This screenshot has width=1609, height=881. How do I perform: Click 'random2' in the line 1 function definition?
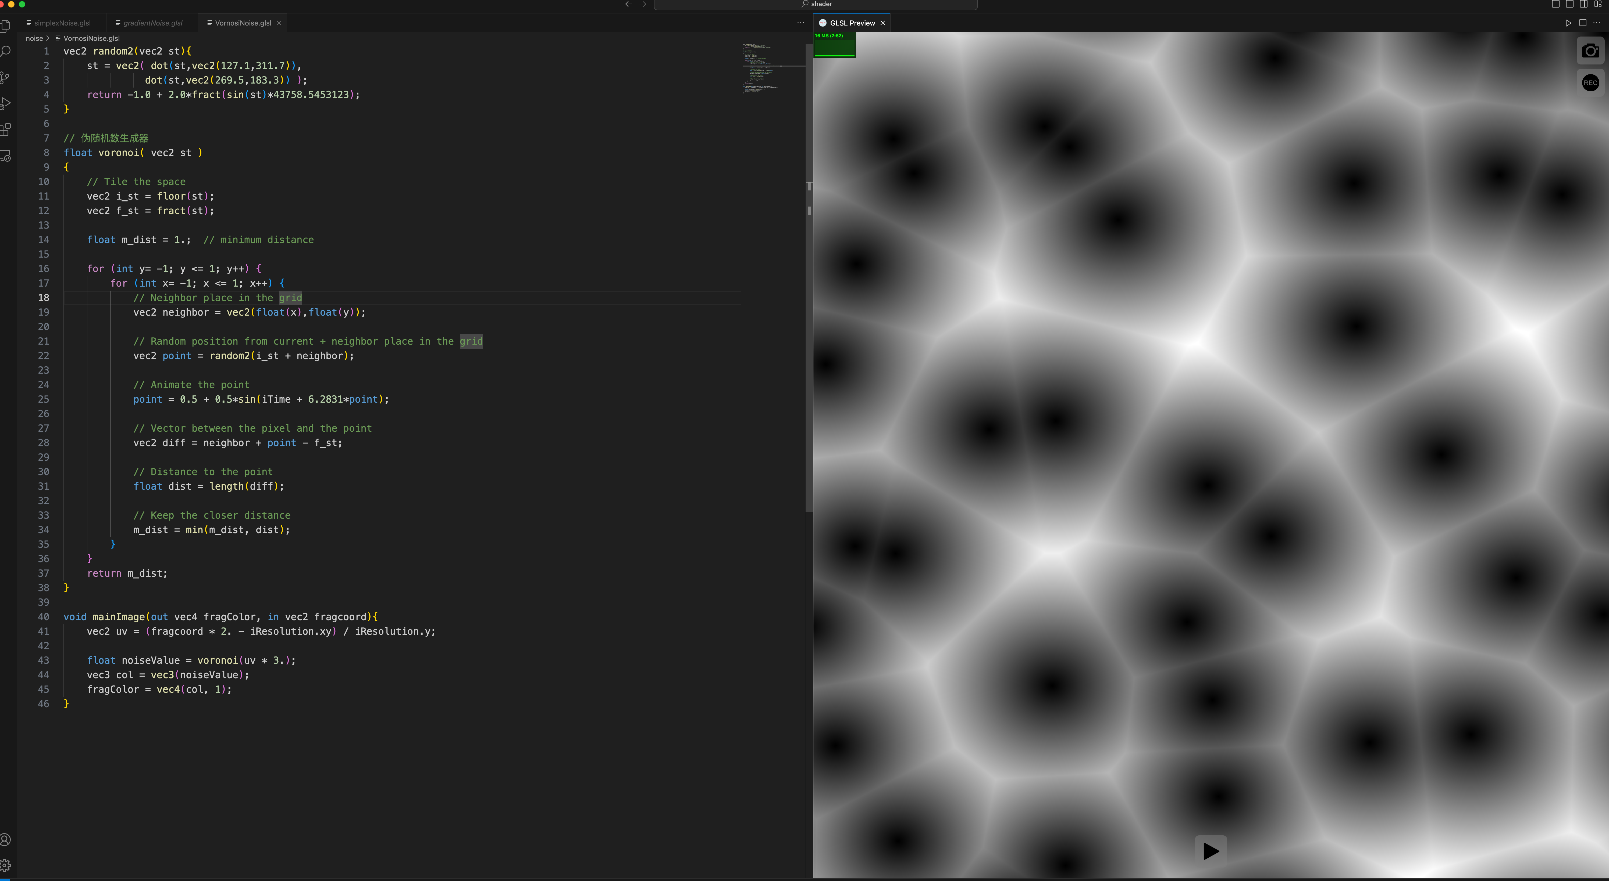(113, 51)
